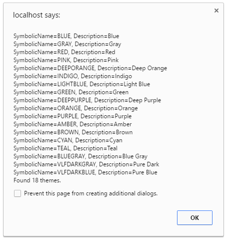Click the SymbolicName=GREEN text line
The image size is (226, 241).
[71, 92]
